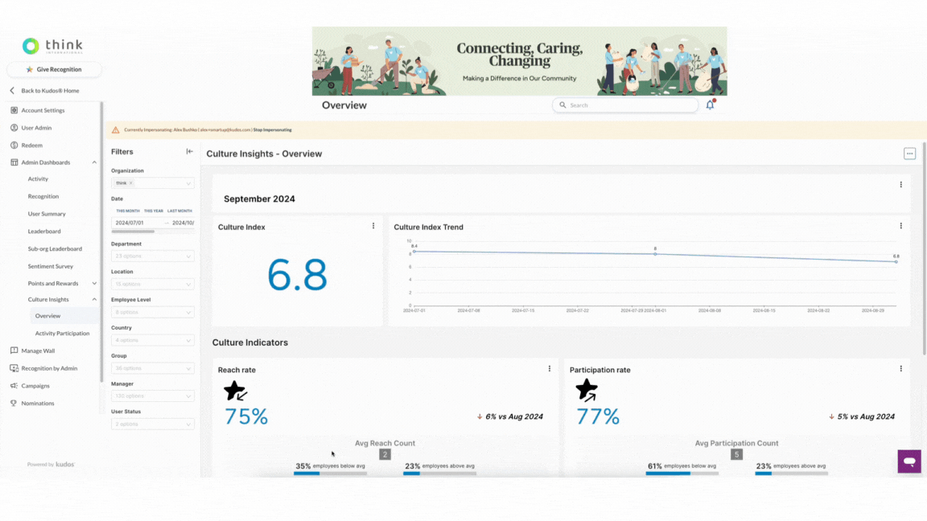Open Activity Participation page
The width and height of the screenshot is (927, 521).
pyautogui.click(x=62, y=333)
